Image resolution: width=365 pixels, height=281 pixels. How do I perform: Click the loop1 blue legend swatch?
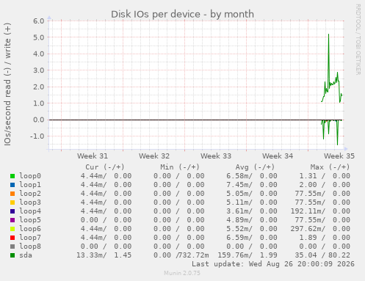click(x=12, y=185)
